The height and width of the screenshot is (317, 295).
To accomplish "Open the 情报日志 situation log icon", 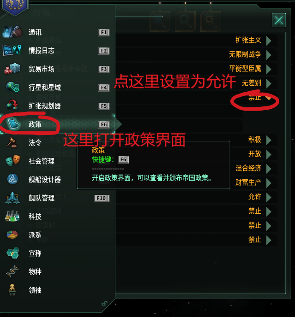I will (x=12, y=50).
